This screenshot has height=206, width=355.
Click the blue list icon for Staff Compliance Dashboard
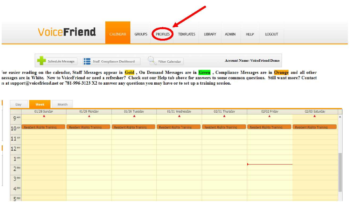coord(87,61)
